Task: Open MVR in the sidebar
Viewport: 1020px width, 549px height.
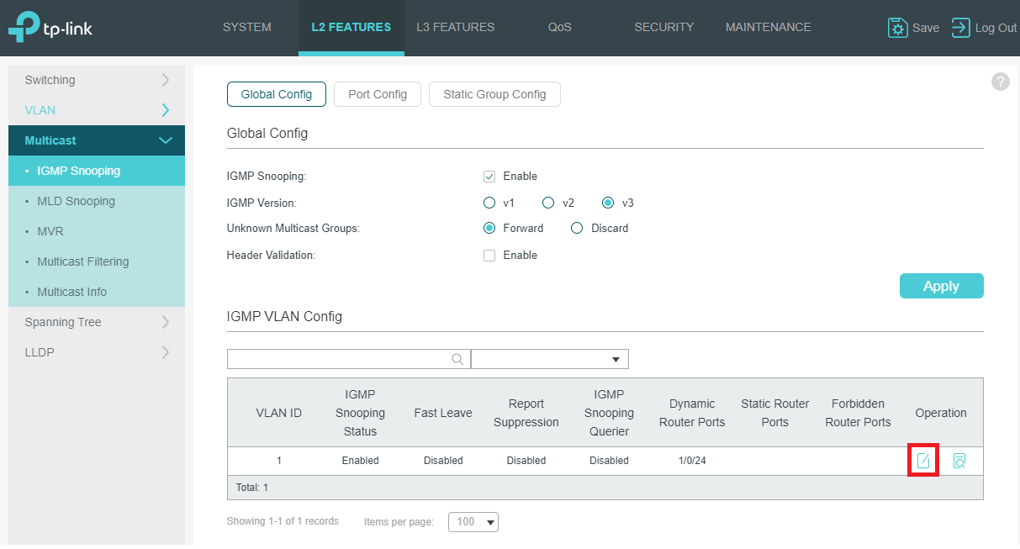Action: point(97,231)
